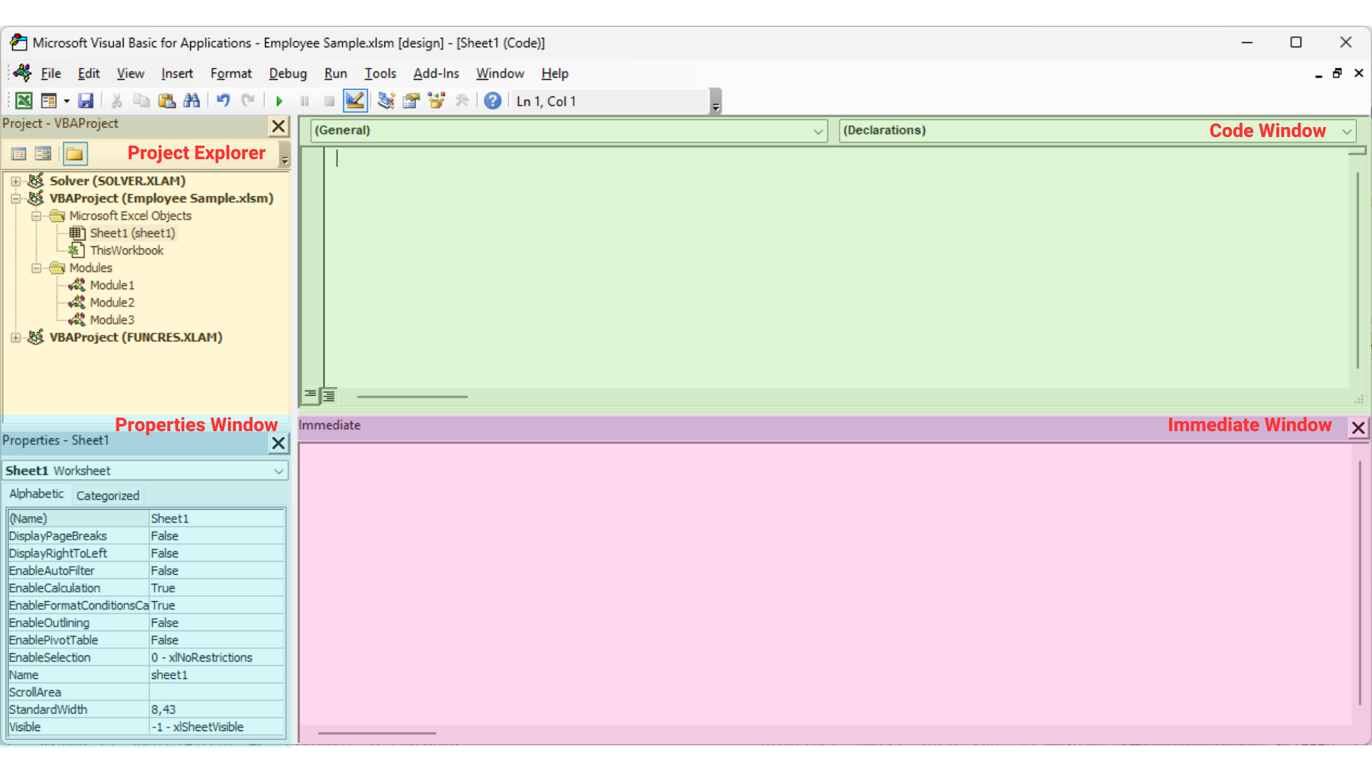Click the Find binoculars icon
The width and height of the screenshot is (1372, 771).
tap(192, 101)
